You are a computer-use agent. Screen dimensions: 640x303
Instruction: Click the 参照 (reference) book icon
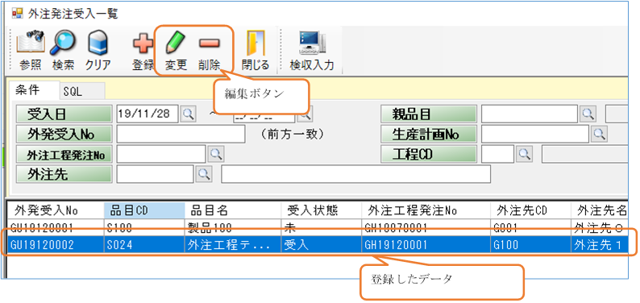(x=30, y=43)
